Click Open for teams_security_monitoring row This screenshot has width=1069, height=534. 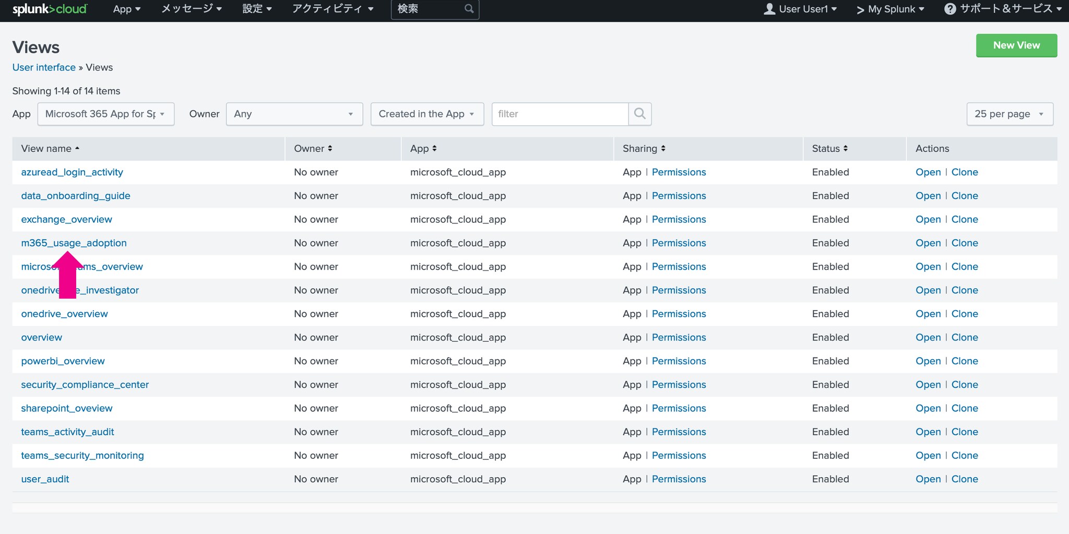click(928, 455)
